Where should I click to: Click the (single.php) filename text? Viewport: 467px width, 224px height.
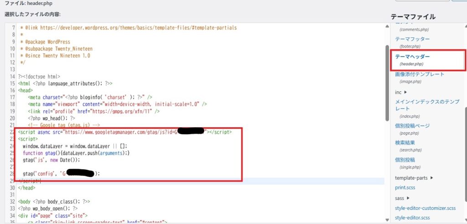(x=410, y=167)
